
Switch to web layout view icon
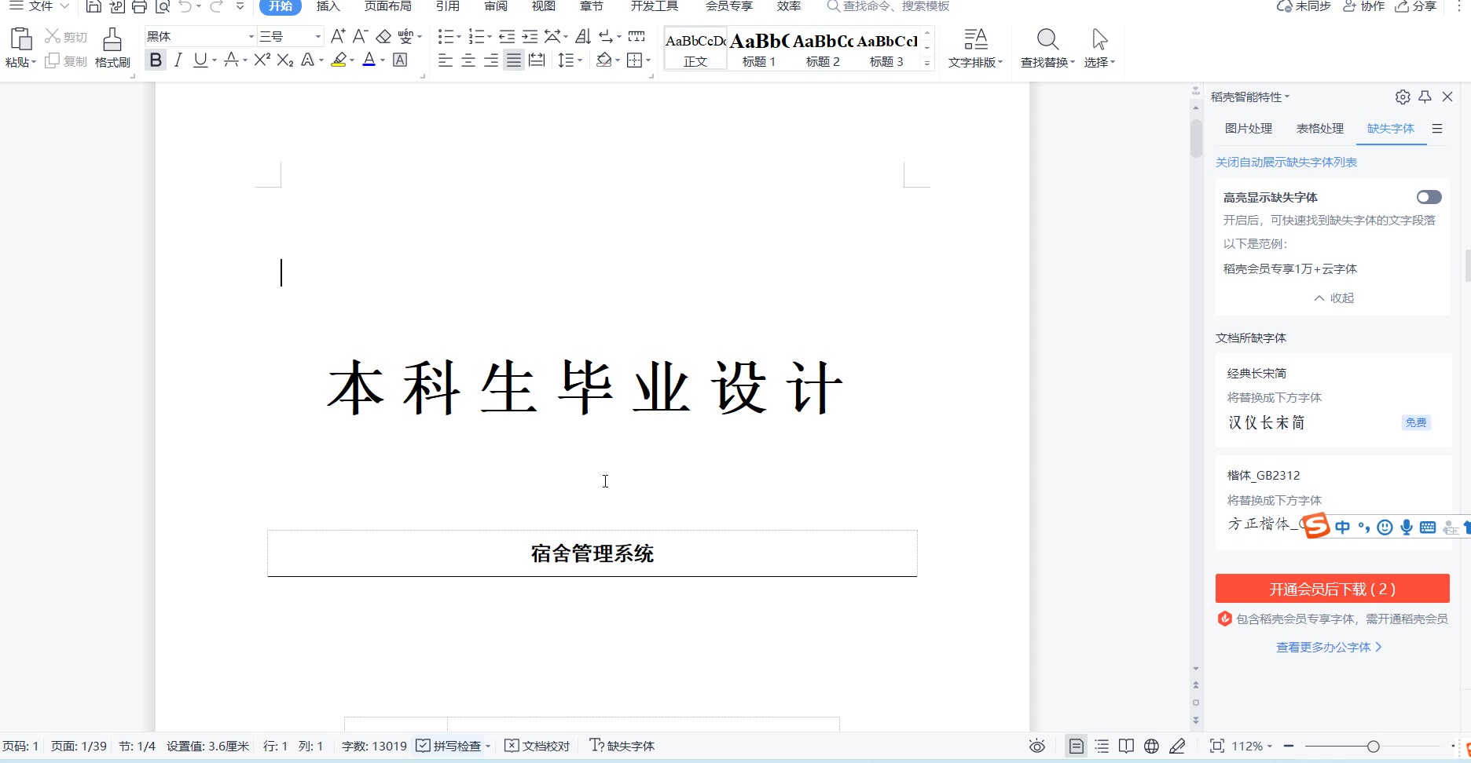[1152, 746]
